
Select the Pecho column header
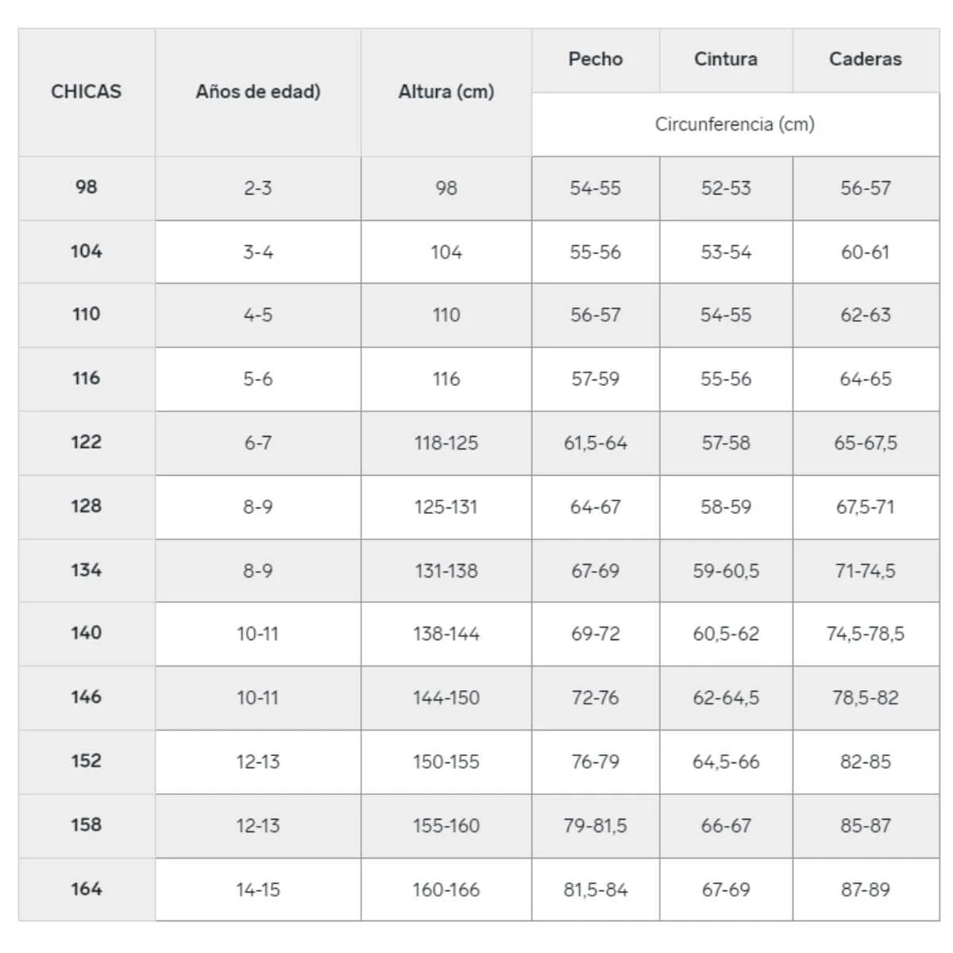click(x=596, y=60)
